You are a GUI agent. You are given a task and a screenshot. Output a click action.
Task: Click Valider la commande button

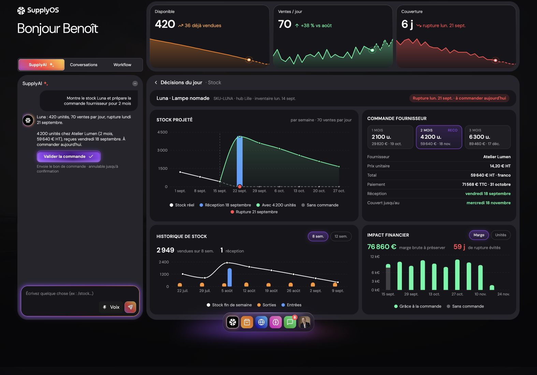pyautogui.click(x=69, y=156)
